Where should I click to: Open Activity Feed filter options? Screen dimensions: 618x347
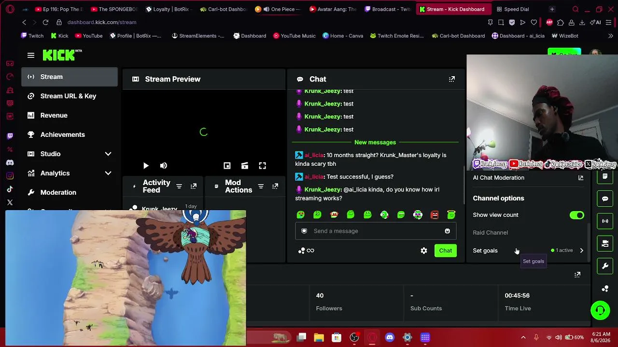179,186
